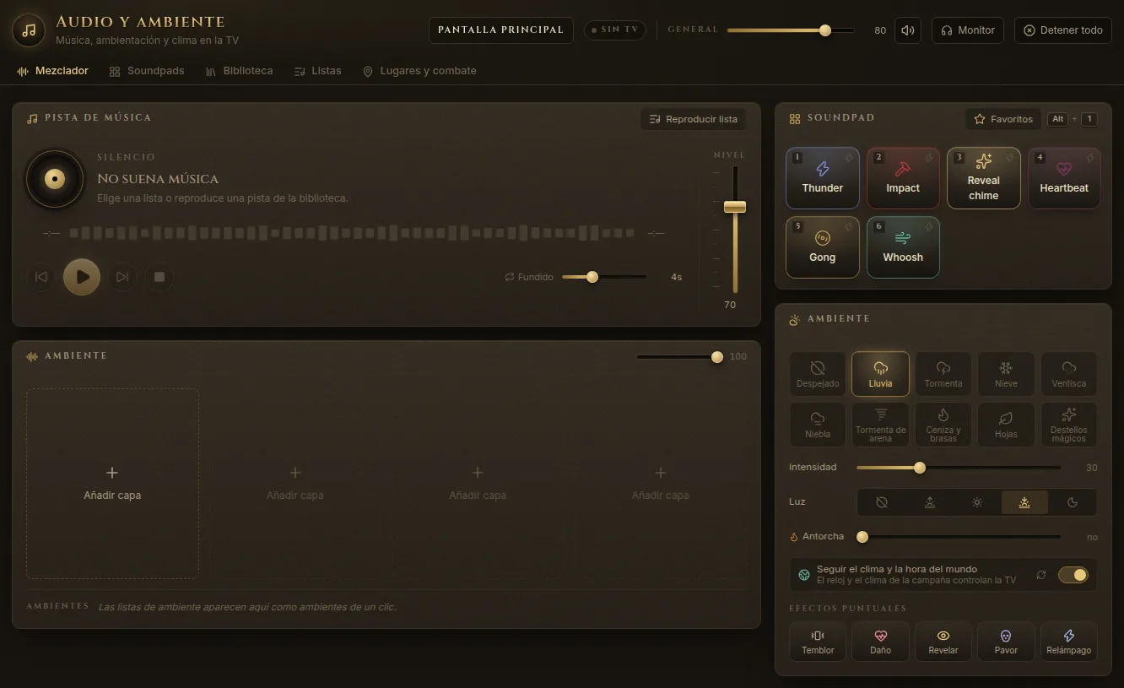The image size is (1124, 688).
Task: Click the Detener todo button
Action: click(1063, 30)
